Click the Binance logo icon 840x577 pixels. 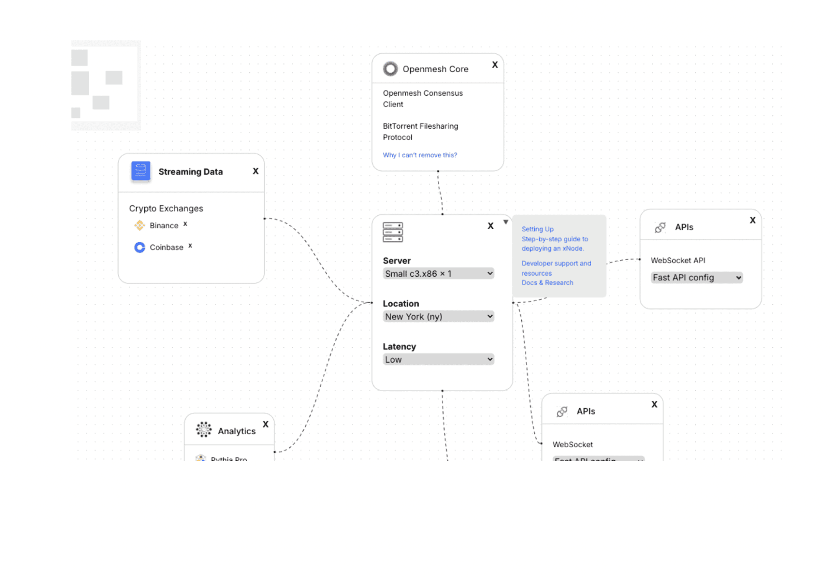[x=139, y=225]
